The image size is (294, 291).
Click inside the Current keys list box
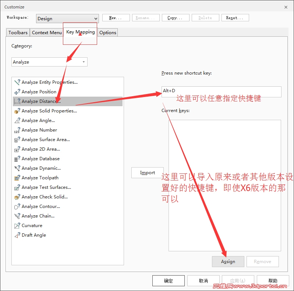(225, 186)
